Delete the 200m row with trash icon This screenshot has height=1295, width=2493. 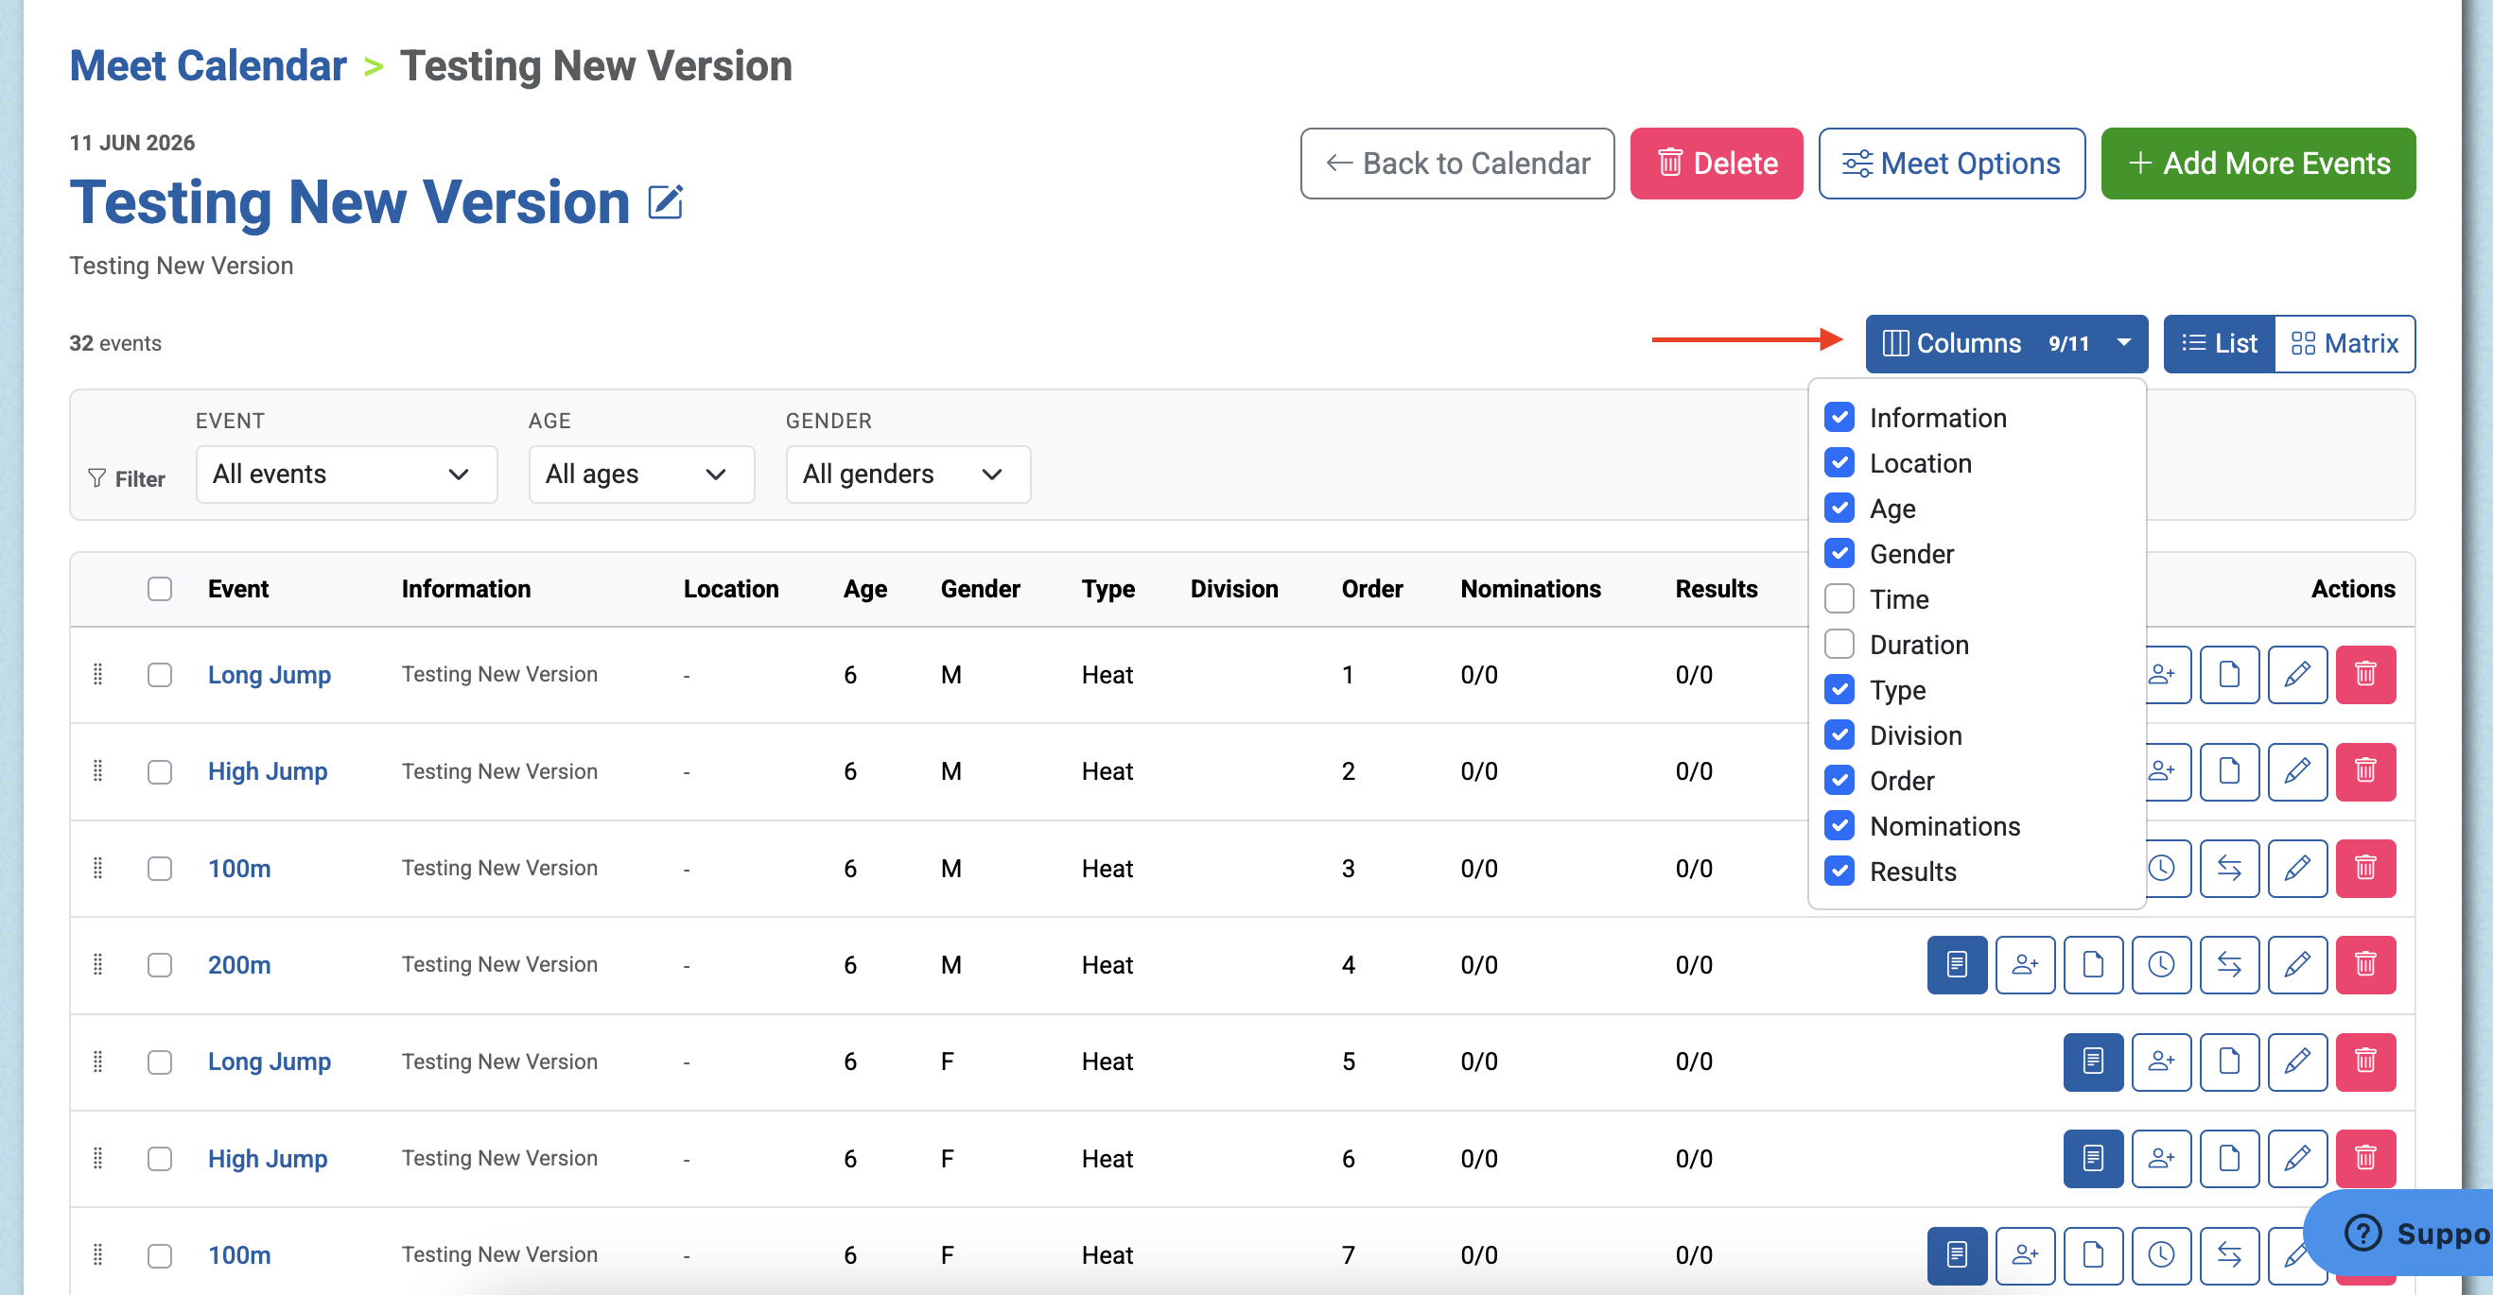(2365, 964)
